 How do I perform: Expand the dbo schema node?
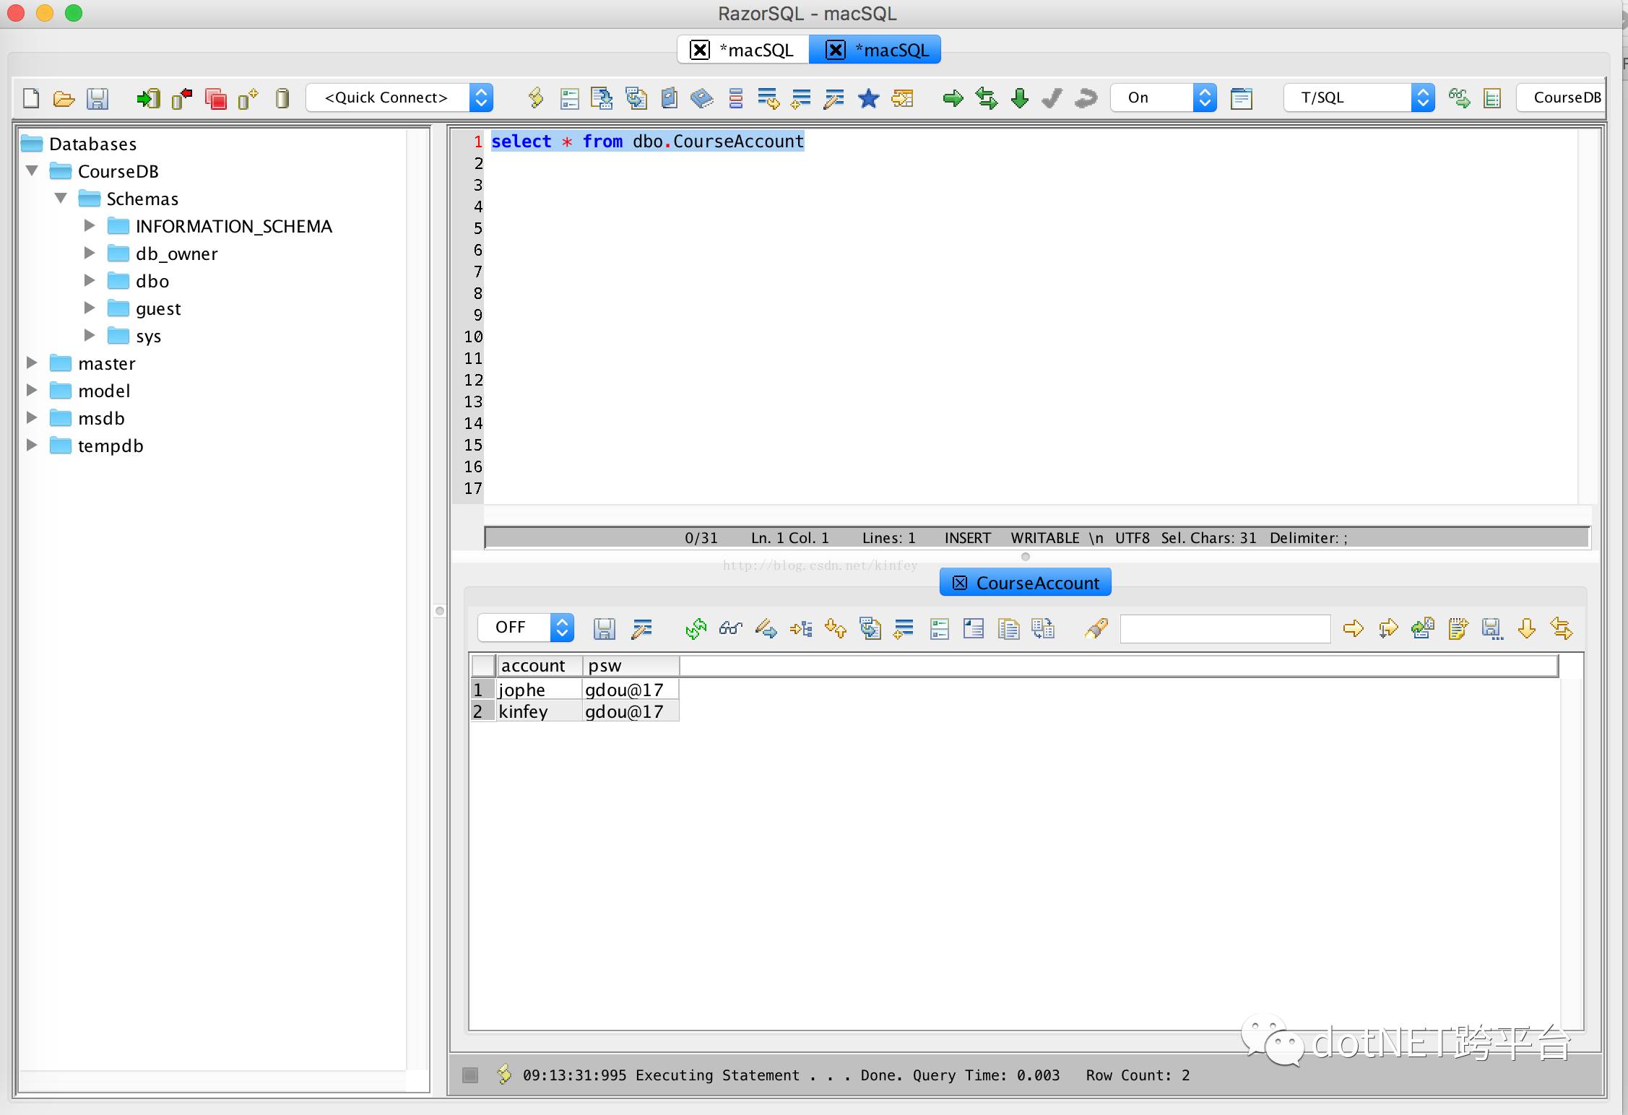90,280
